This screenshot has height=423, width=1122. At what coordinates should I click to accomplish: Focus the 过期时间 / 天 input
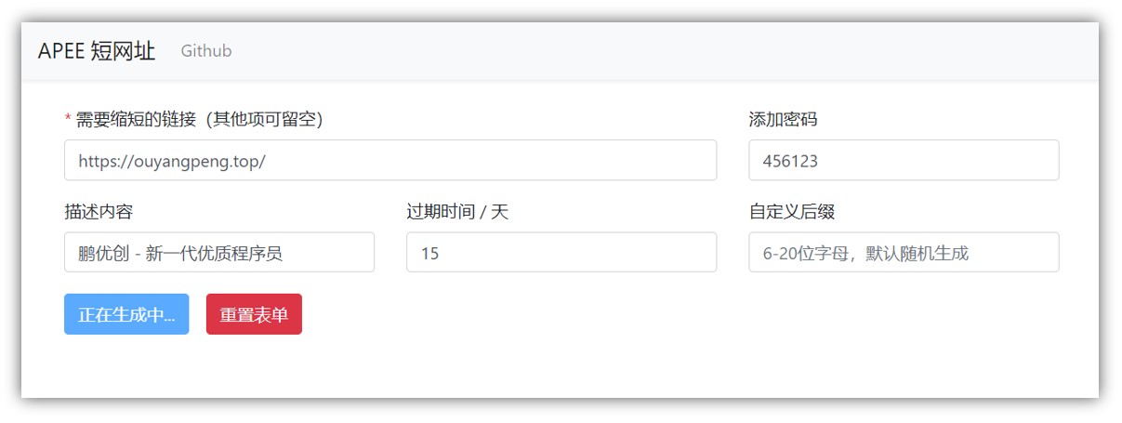click(x=561, y=252)
